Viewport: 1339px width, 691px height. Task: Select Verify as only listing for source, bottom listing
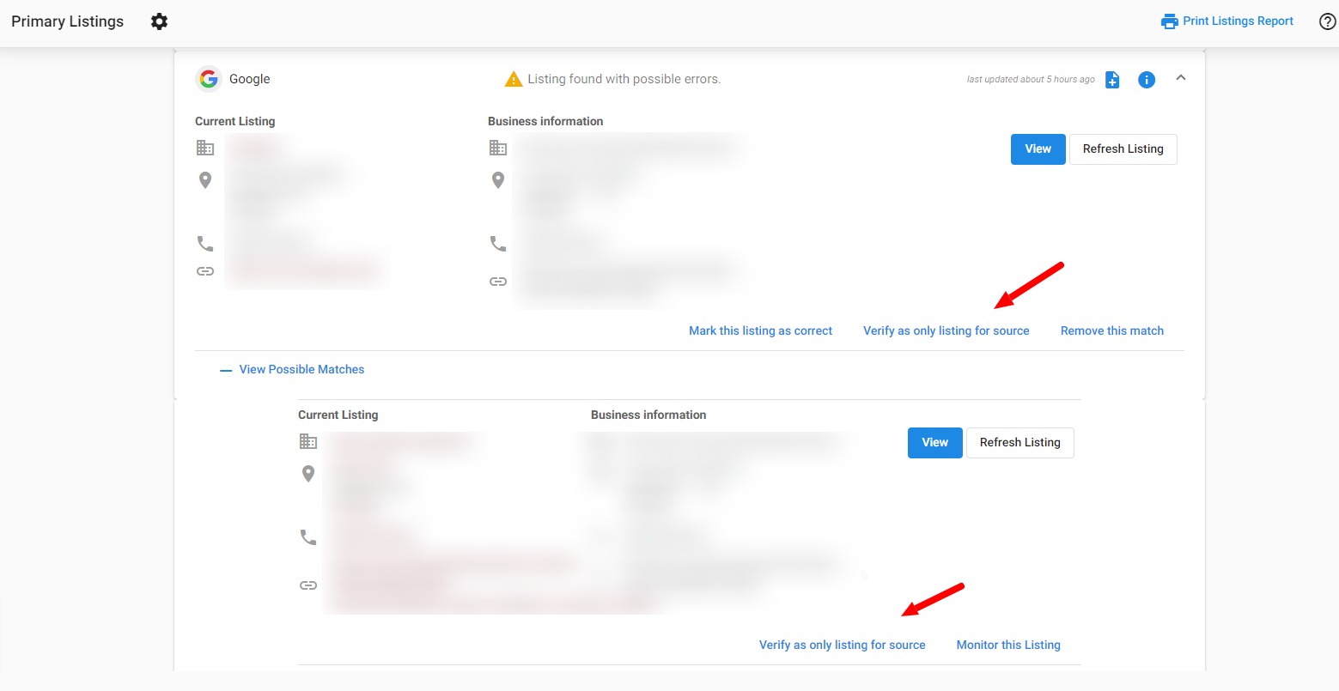[842, 644]
